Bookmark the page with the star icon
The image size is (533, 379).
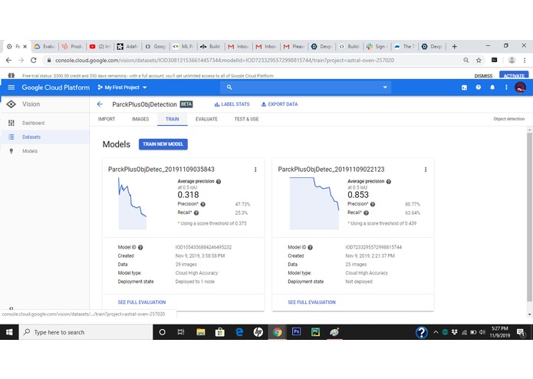[479, 60]
